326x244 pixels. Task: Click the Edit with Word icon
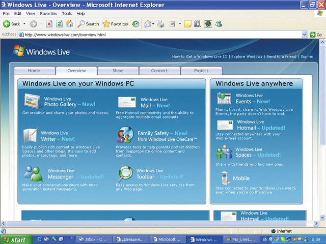tap(172, 24)
